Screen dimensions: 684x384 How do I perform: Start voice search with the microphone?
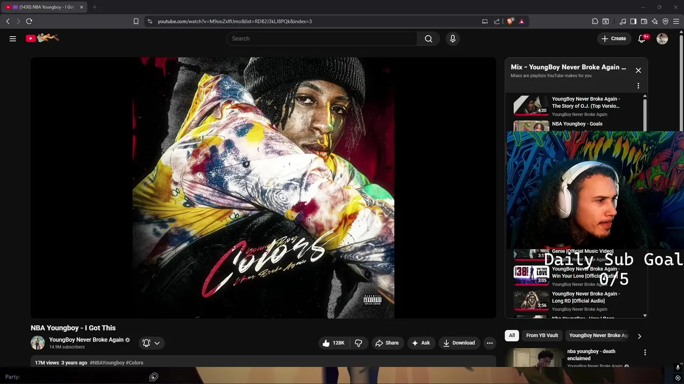click(453, 38)
